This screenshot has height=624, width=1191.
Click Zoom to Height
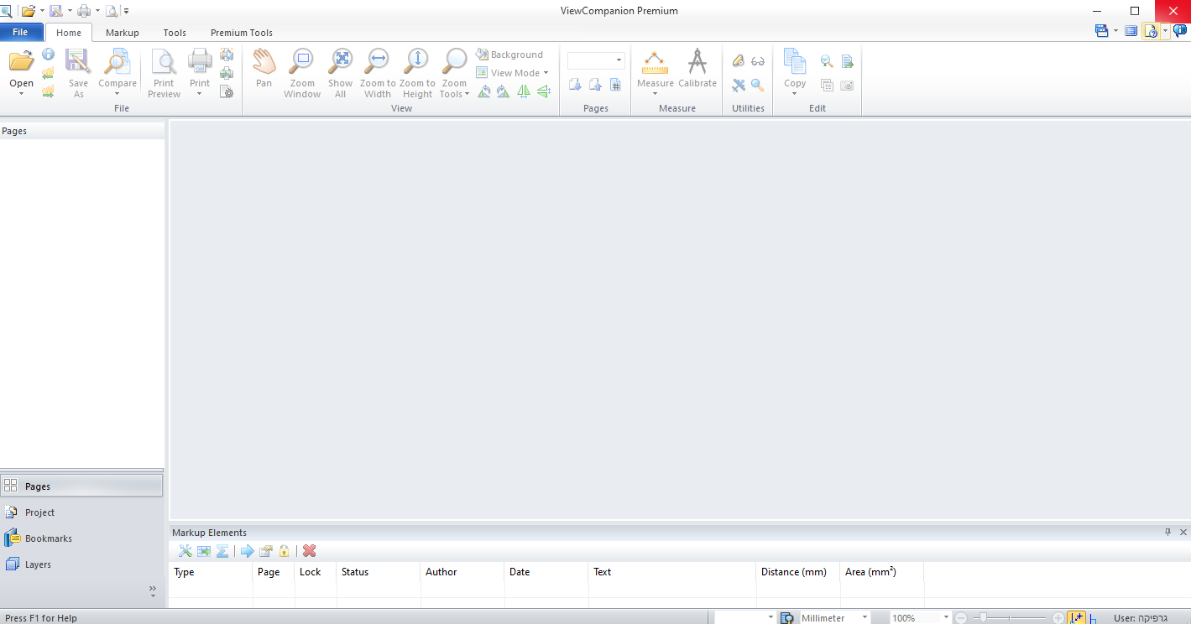click(417, 74)
